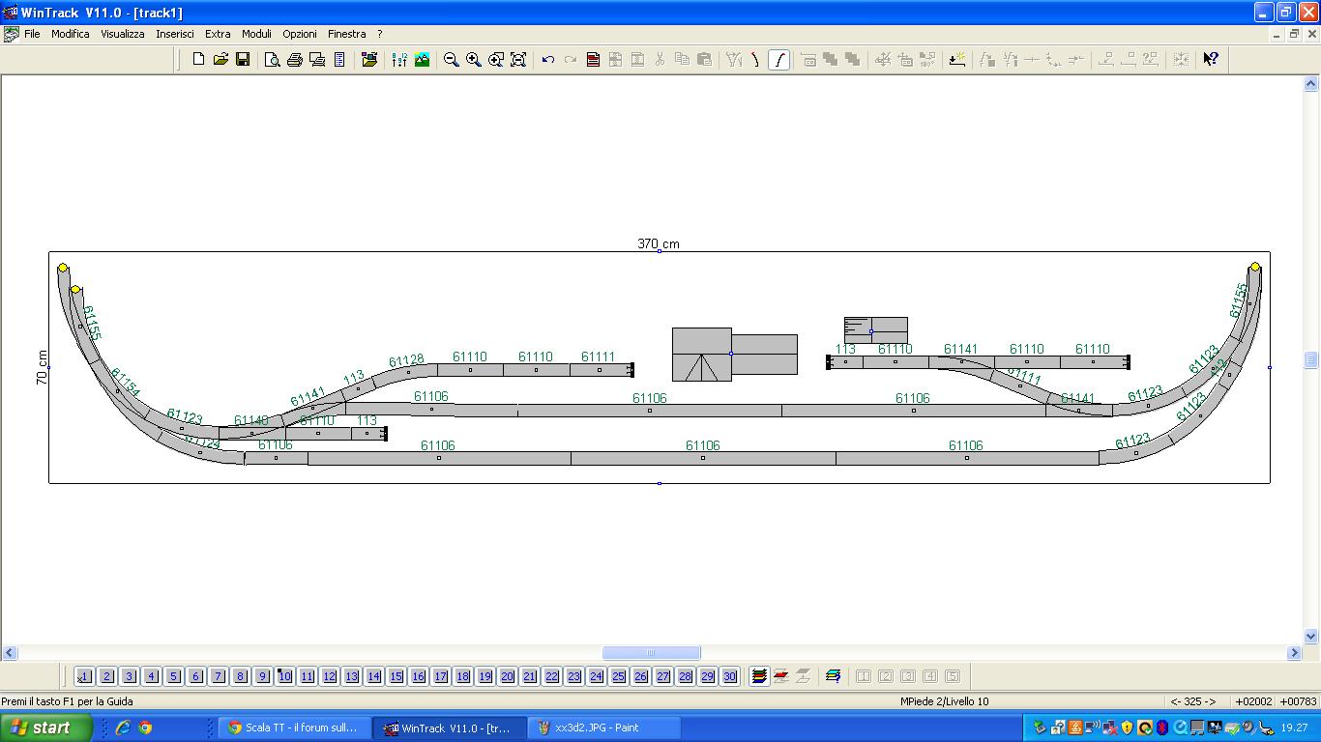The height and width of the screenshot is (742, 1321).
Task: Click the blue layers question icon
Action: (x=834, y=676)
